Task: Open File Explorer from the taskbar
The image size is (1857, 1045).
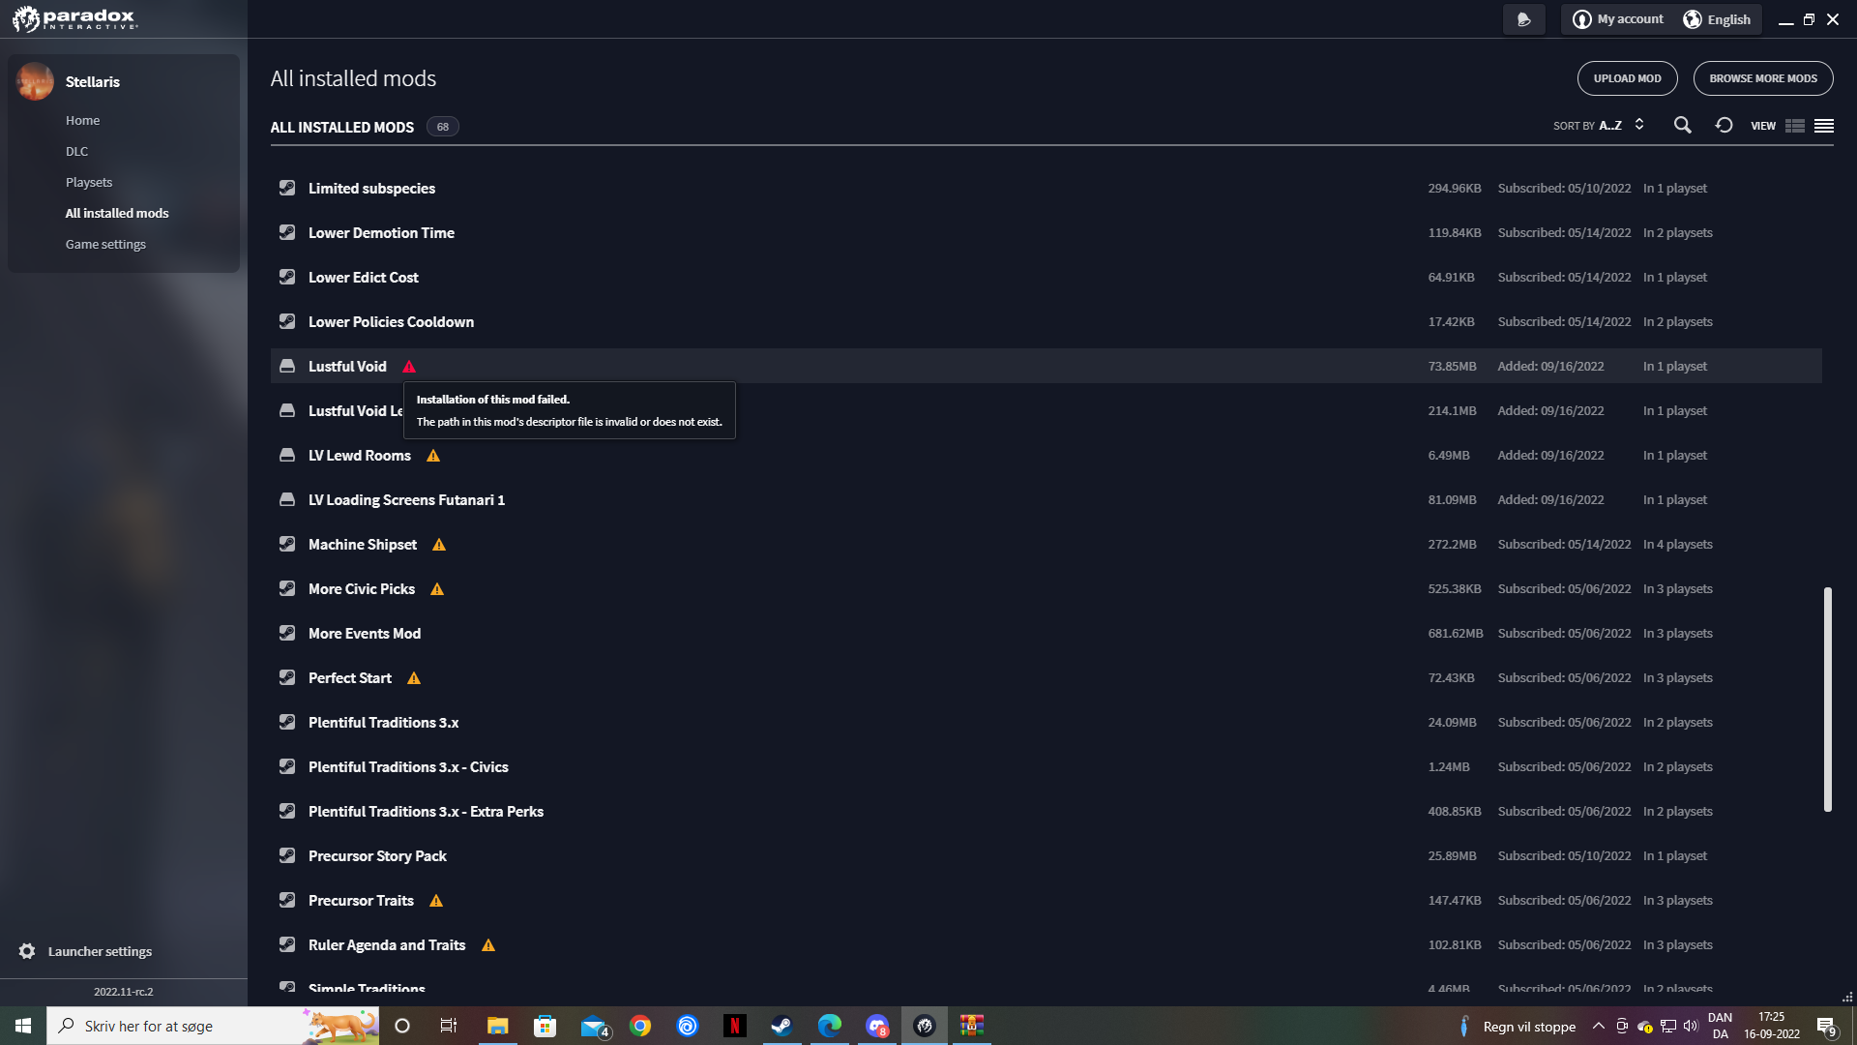Action: (x=497, y=1026)
